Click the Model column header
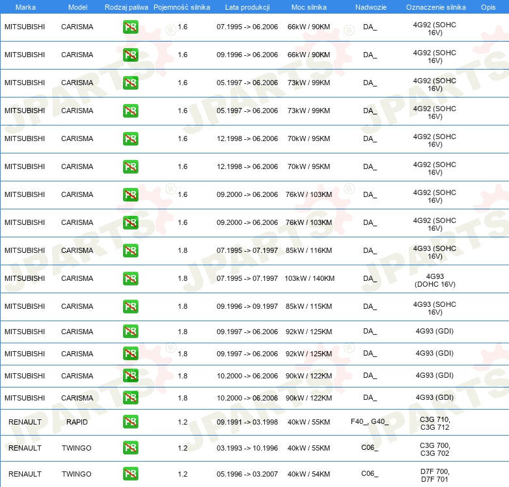 77,7
